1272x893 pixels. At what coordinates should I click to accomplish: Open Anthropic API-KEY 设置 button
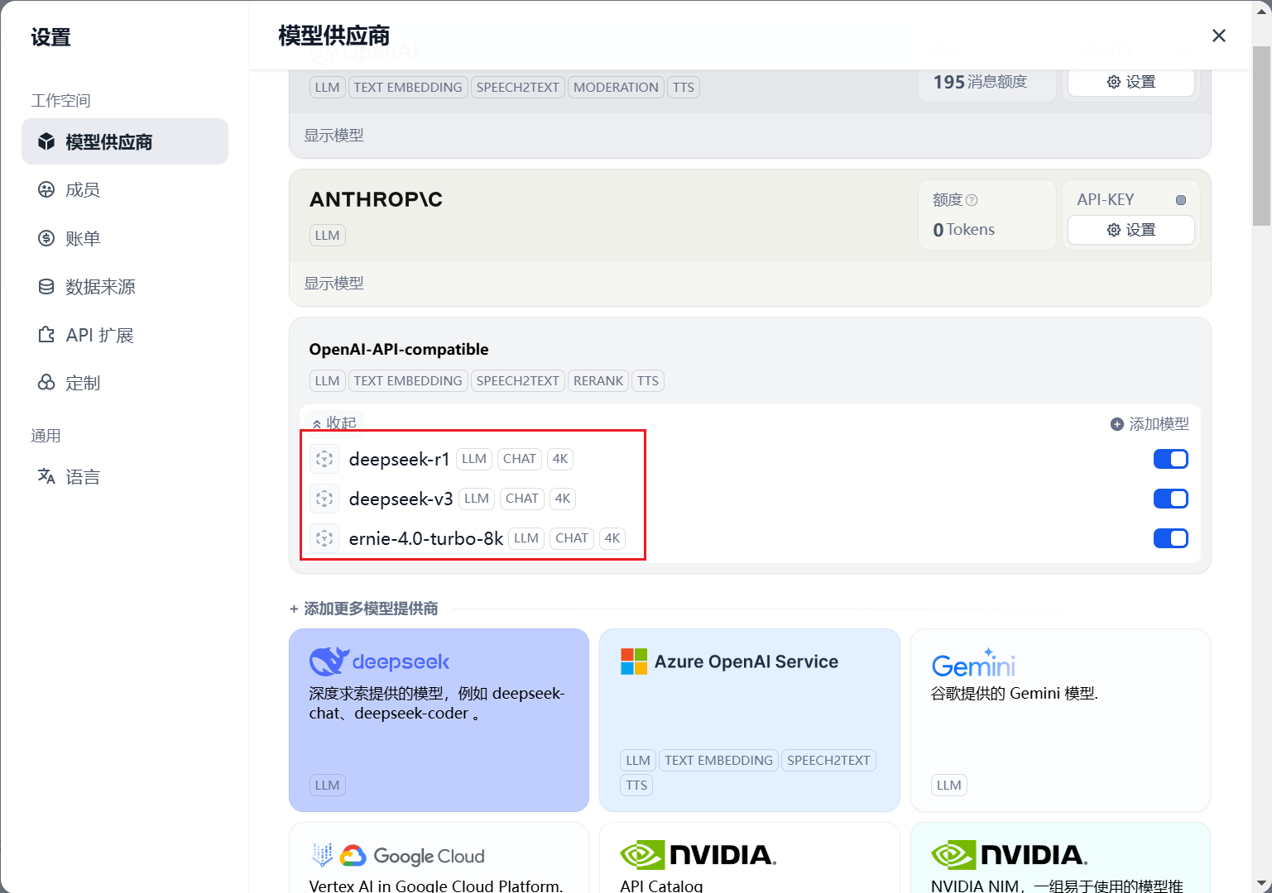point(1130,230)
